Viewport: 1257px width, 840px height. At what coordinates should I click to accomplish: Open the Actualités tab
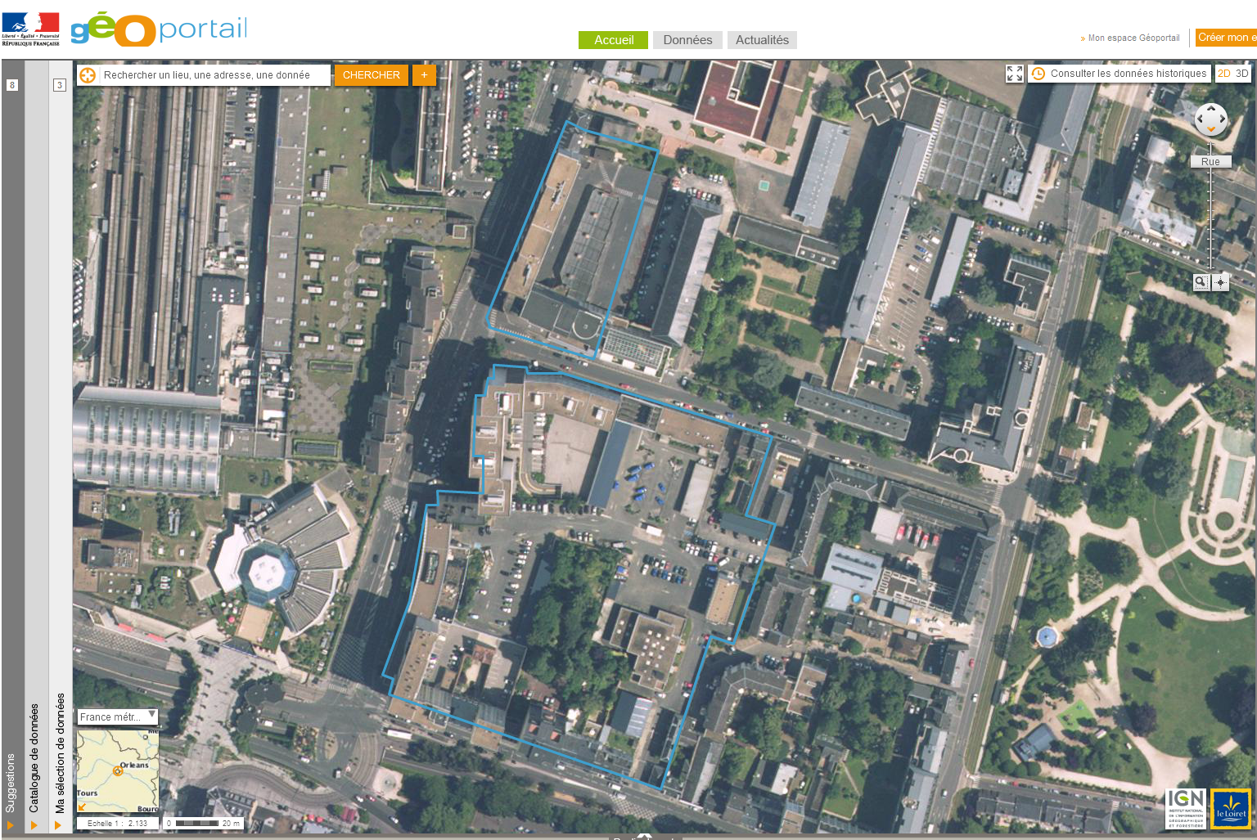point(762,40)
